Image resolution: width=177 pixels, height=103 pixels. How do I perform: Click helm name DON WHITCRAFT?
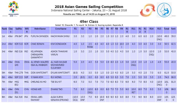tap(39, 73)
